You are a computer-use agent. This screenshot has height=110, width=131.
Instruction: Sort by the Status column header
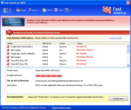point(88,43)
